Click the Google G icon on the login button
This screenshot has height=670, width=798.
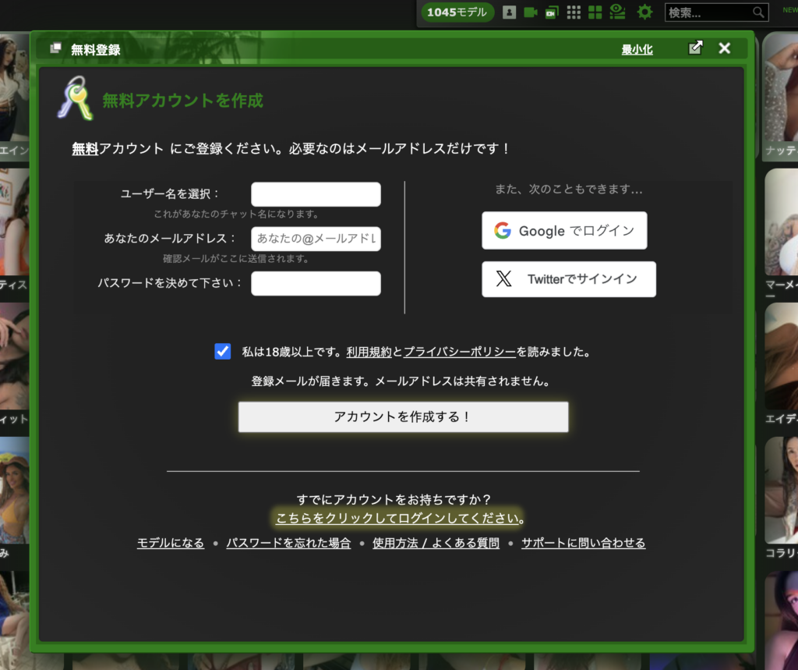(502, 230)
